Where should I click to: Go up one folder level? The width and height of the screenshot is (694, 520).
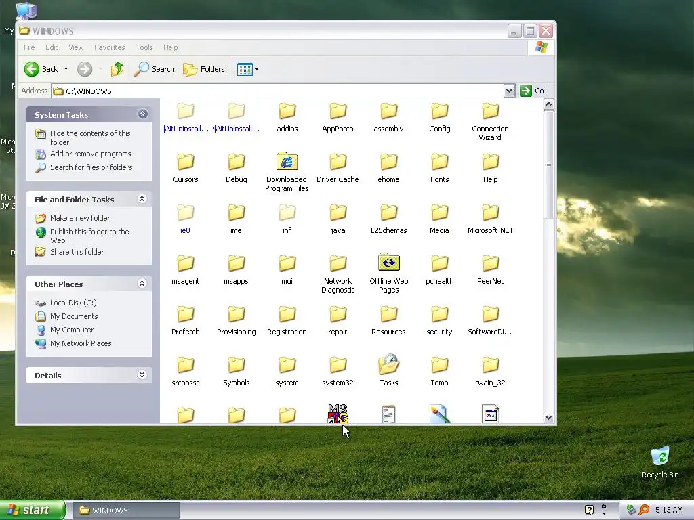pos(117,69)
